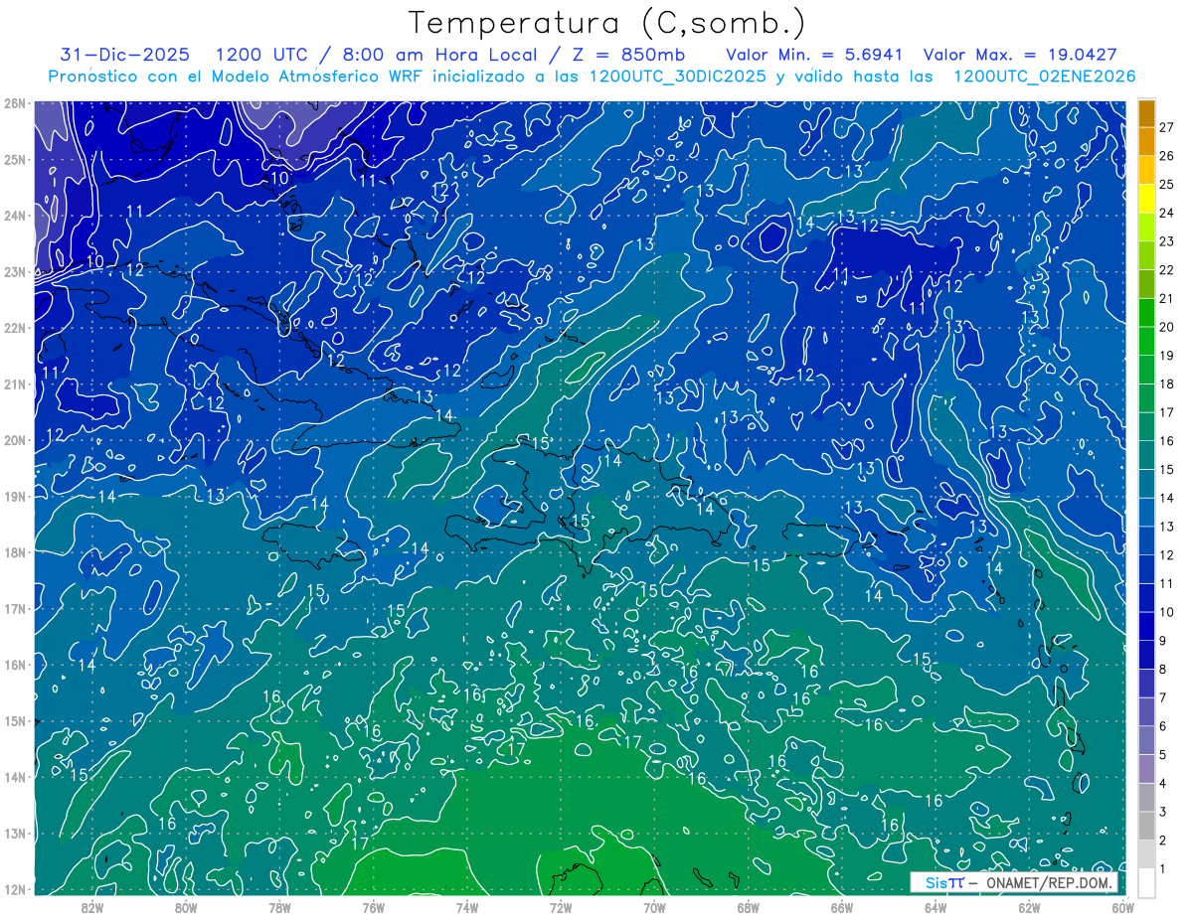
Task: Click the date text "31-Dic-2025"
Action: [x=124, y=54]
